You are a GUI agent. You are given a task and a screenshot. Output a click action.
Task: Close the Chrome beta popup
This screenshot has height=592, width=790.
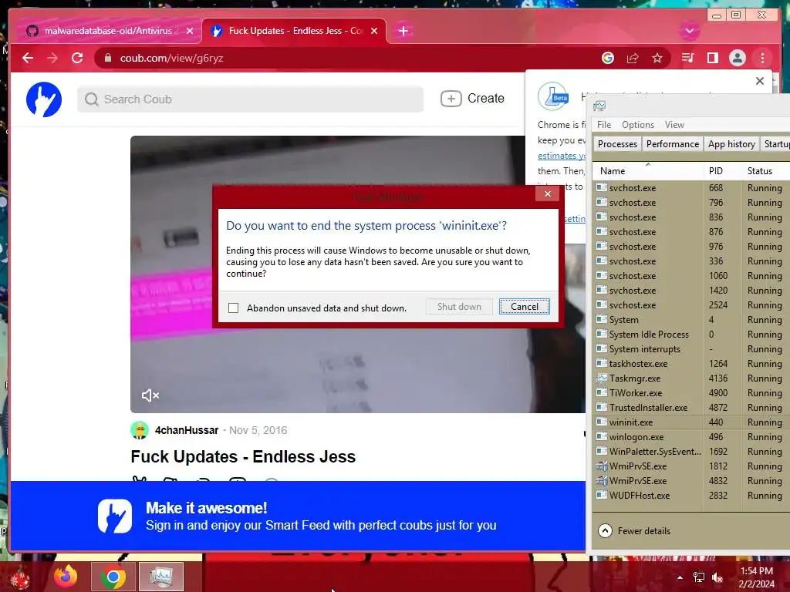(760, 81)
